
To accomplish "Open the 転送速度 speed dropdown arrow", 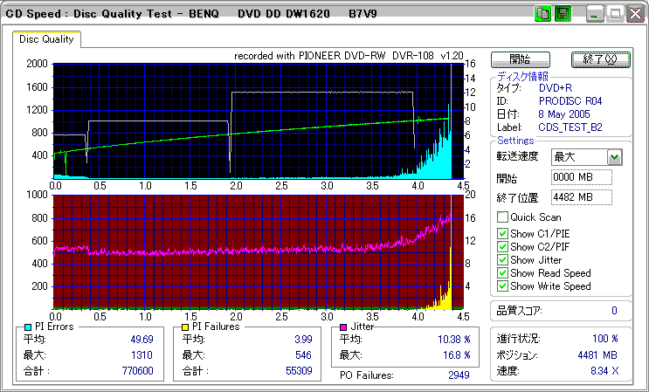I will pyautogui.click(x=614, y=157).
